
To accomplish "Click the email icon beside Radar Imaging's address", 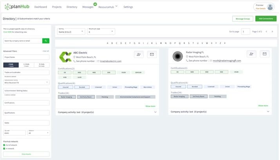I will tap(211, 61).
